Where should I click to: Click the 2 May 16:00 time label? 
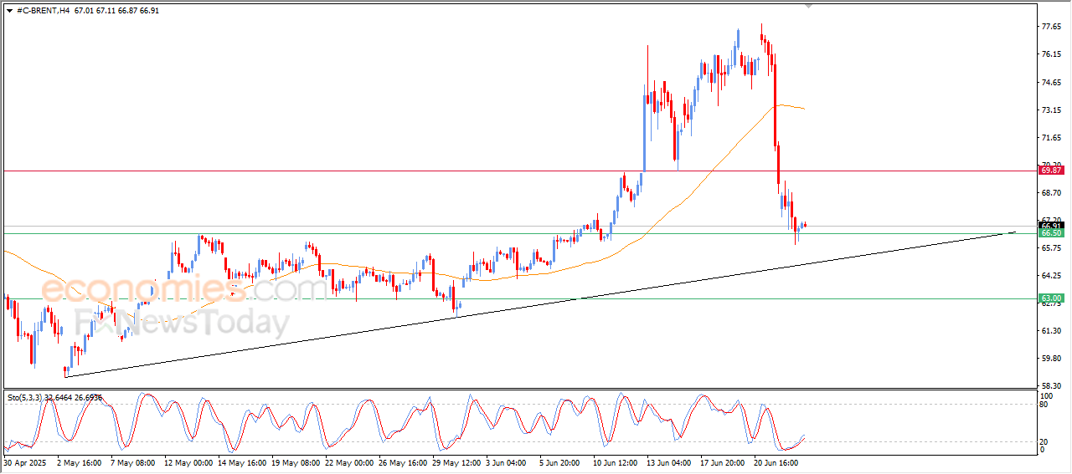[79, 461]
